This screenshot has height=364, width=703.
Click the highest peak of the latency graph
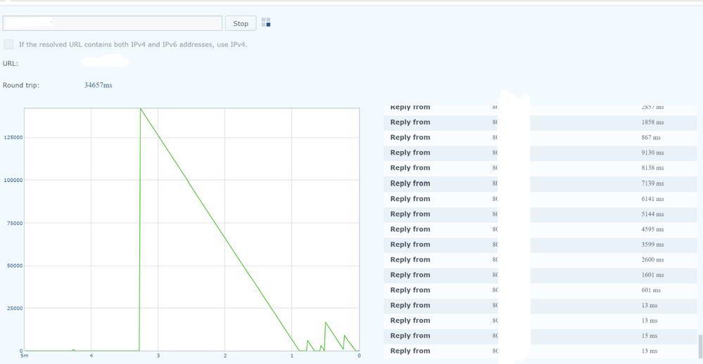(x=141, y=109)
